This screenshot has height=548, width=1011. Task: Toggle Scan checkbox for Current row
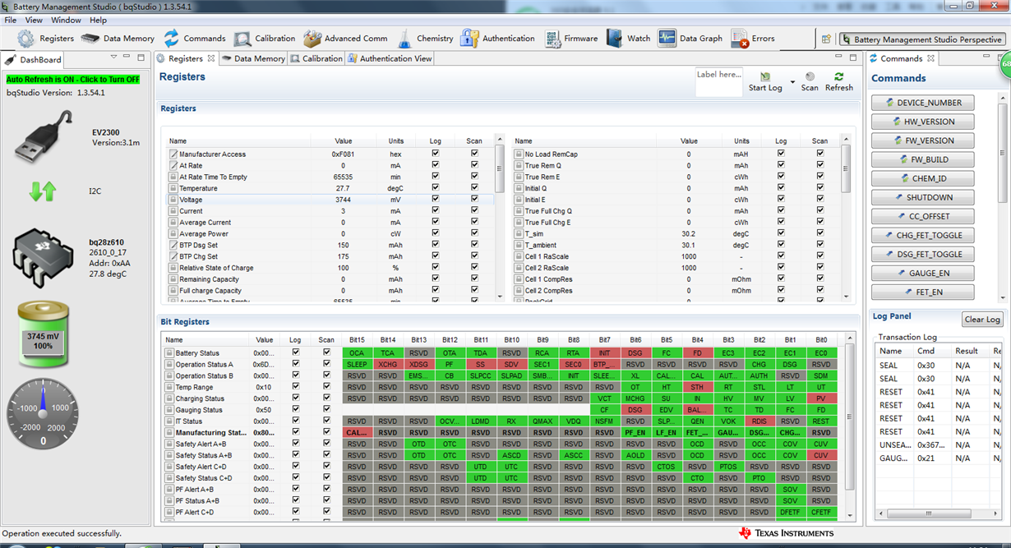point(474,210)
